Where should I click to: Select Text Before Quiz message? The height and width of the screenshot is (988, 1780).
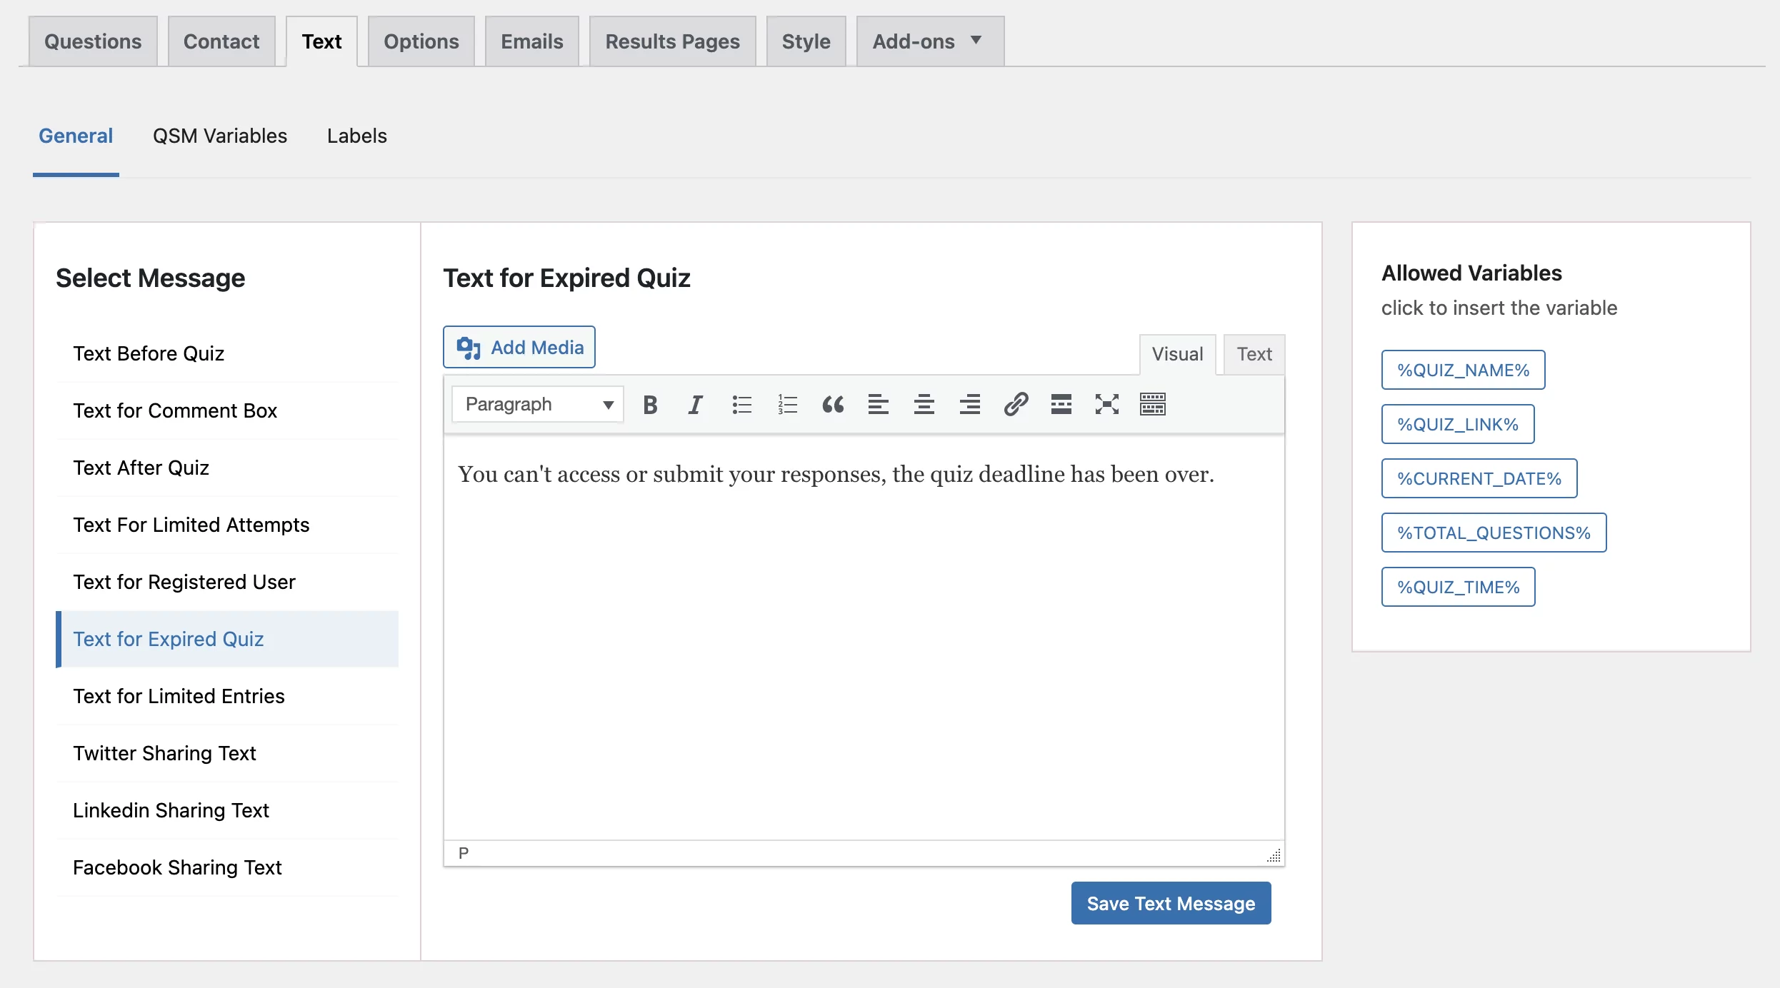coord(227,353)
